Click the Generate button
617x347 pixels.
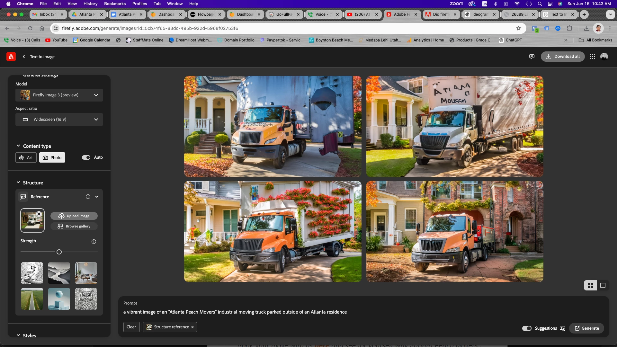point(587,328)
